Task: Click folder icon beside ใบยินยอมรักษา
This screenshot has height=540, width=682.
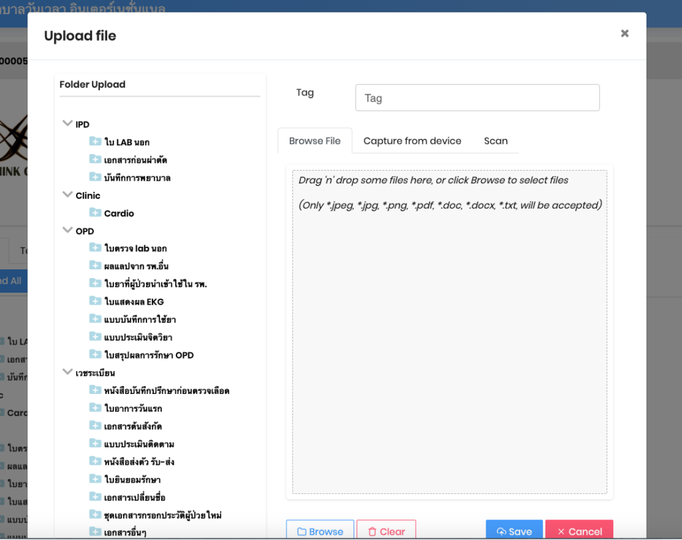Action: coord(95,479)
